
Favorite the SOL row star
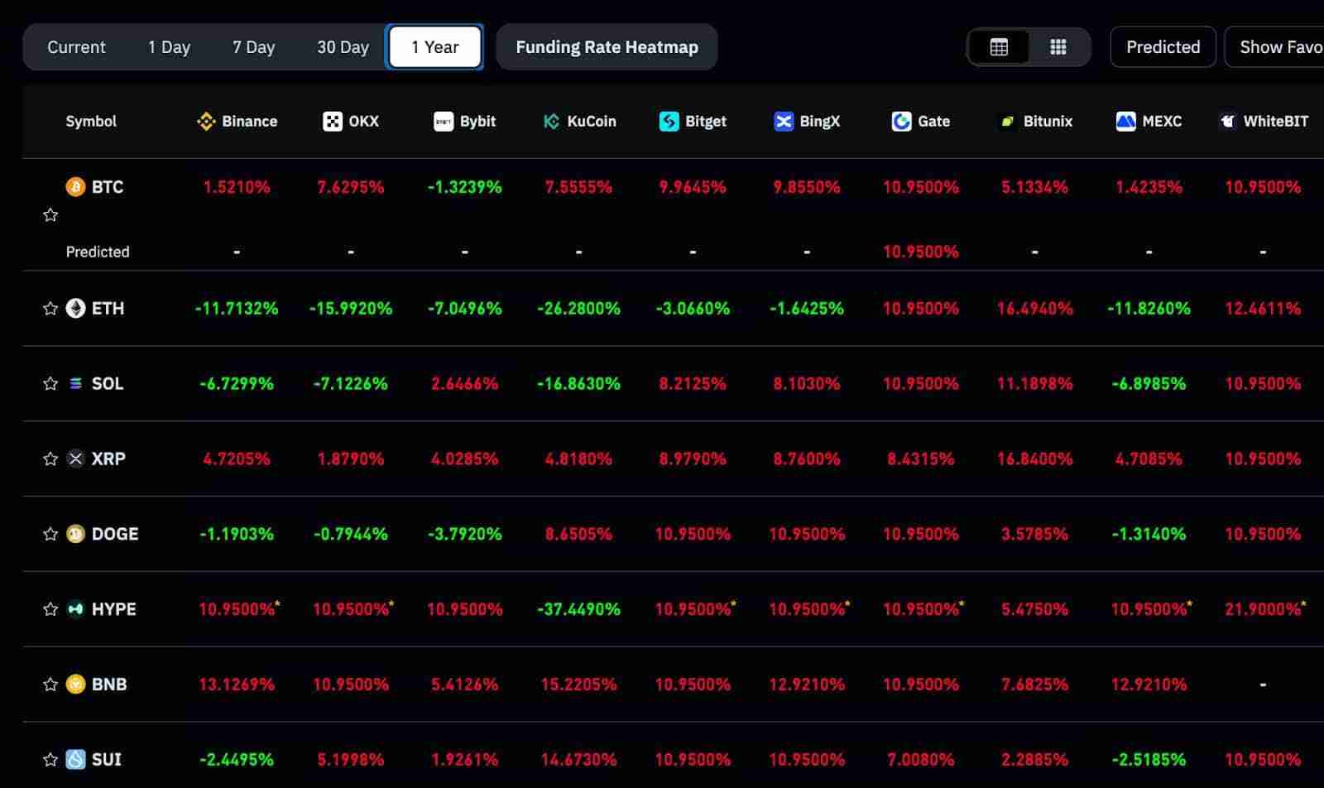click(50, 383)
